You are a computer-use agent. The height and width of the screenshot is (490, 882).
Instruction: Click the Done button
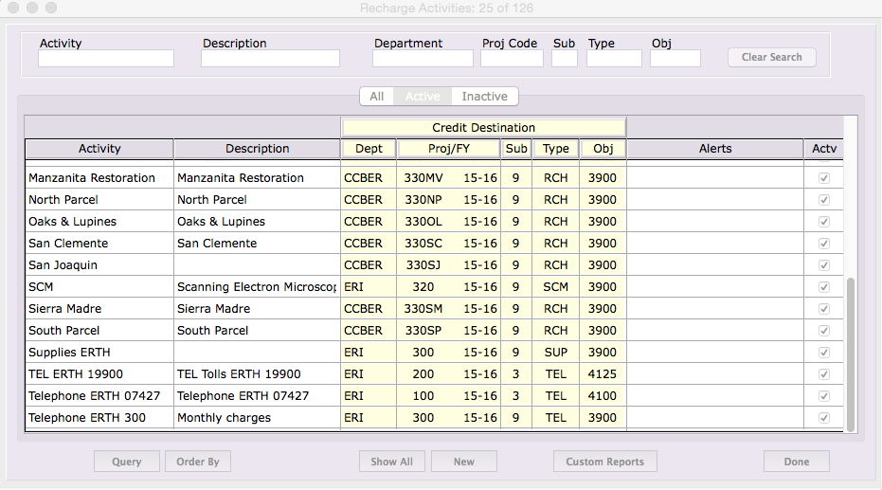(x=796, y=462)
